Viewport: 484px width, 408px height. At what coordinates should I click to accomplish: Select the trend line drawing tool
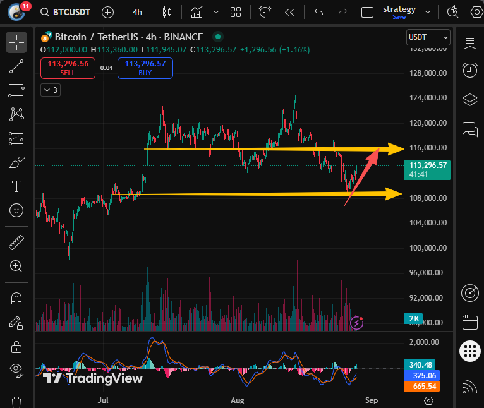pyautogui.click(x=16, y=66)
